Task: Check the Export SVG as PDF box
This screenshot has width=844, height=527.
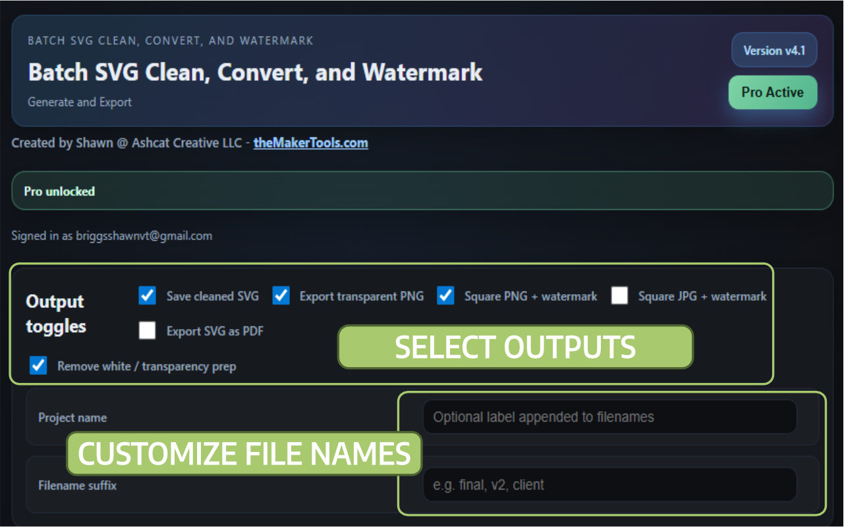Action: pos(147,331)
